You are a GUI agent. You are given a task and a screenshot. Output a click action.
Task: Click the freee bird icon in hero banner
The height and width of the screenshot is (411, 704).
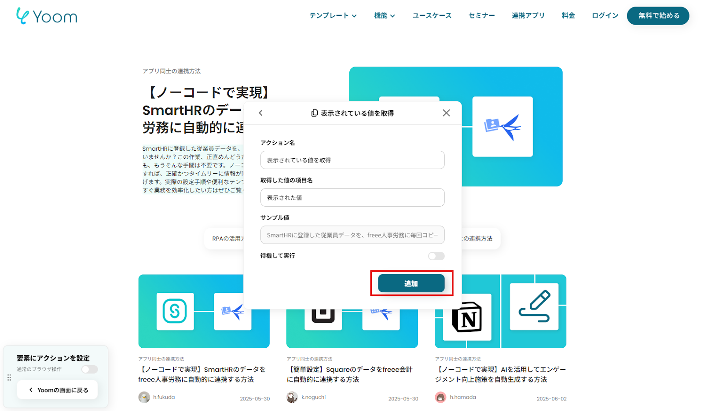tap(502, 127)
